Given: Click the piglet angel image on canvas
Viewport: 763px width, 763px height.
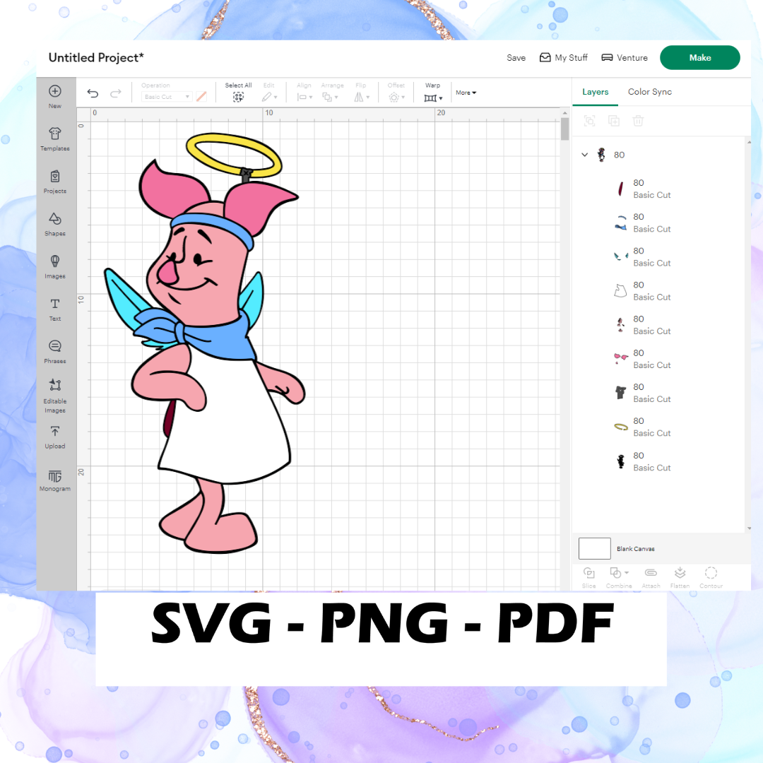Looking at the screenshot, I should coord(204,343).
